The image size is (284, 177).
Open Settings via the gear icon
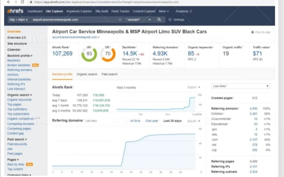(170, 19)
